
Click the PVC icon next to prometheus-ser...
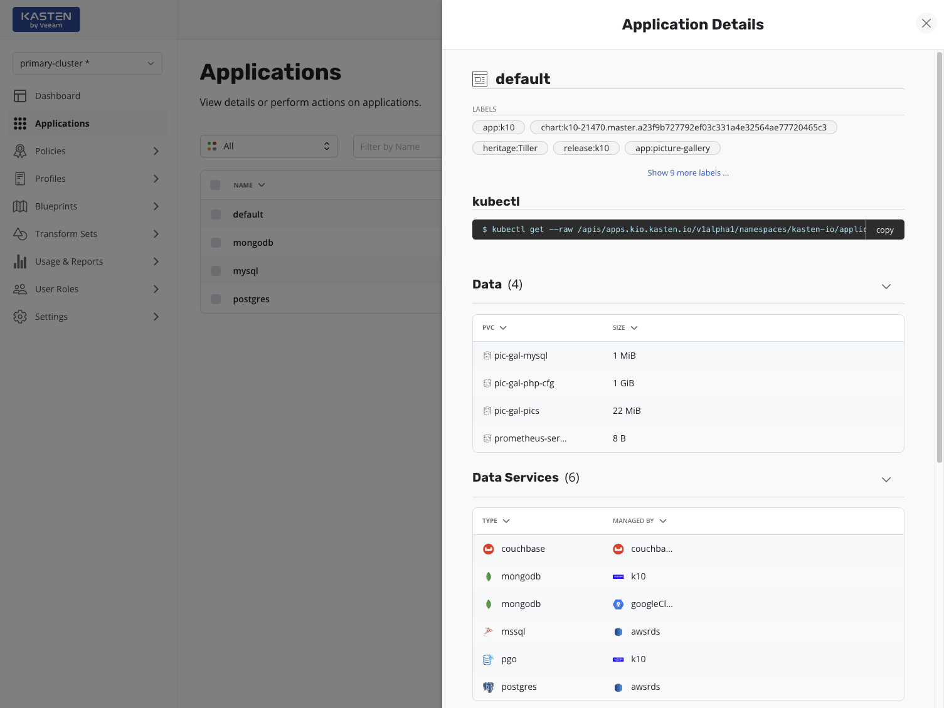tap(487, 438)
